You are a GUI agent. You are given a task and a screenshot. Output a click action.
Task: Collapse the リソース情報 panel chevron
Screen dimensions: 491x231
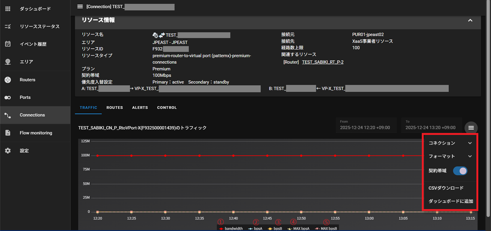(x=470, y=20)
